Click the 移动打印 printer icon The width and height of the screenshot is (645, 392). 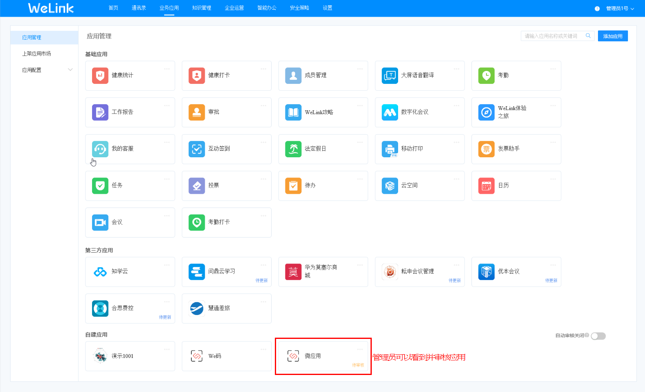[390, 149]
